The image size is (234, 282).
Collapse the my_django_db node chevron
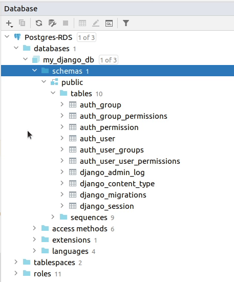26,59
